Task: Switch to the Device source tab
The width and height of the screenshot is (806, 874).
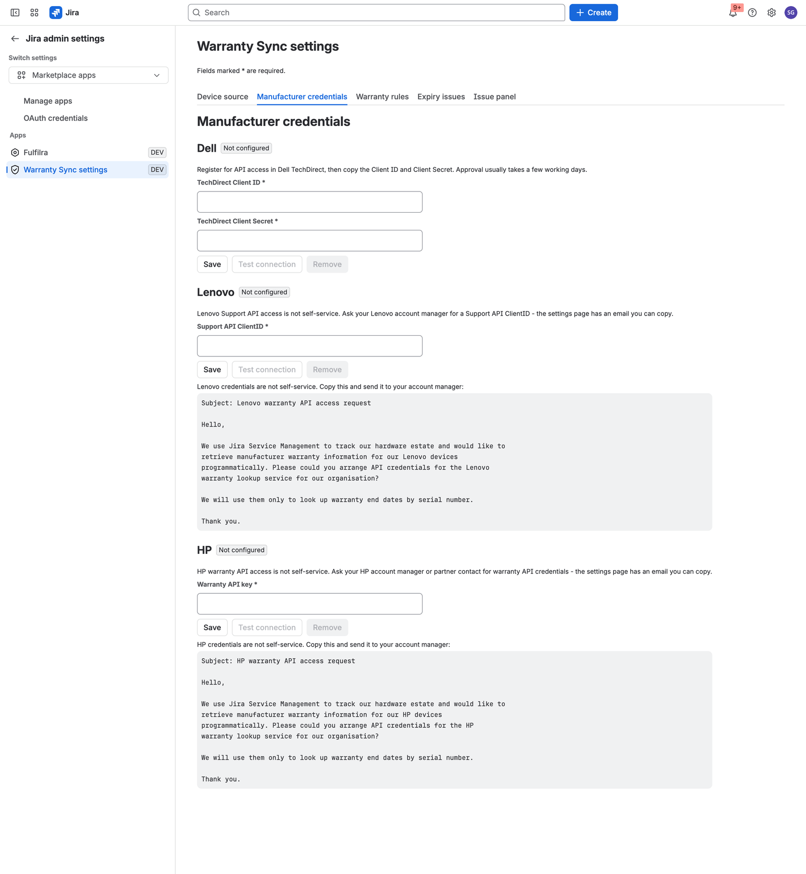Action: [223, 97]
